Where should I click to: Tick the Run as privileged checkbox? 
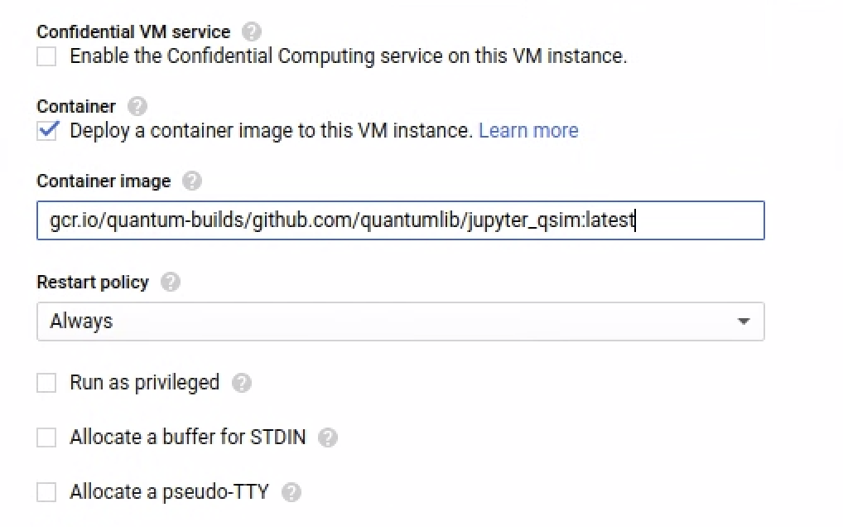click(x=47, y=383)
